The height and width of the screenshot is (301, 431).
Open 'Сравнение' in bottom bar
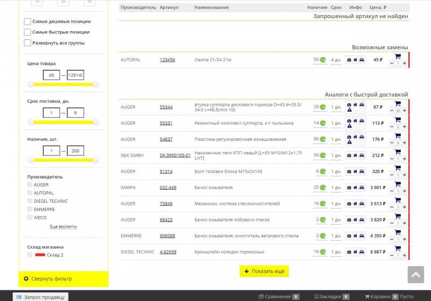tap(279, 297)
